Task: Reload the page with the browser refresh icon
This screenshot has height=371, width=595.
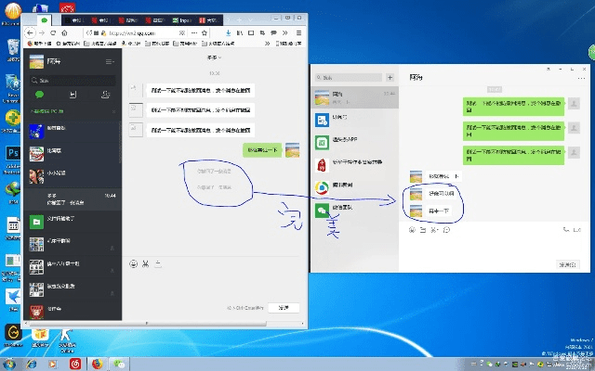Action: click(52, 33)
